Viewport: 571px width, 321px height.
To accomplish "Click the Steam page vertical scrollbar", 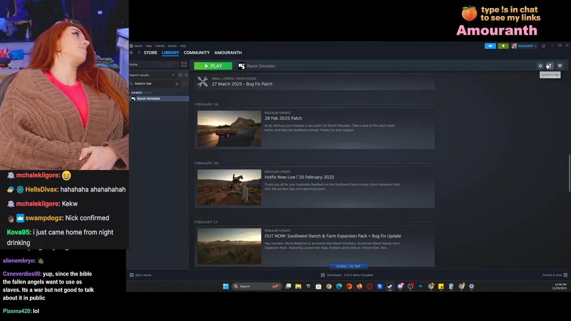I will point(569,174).
